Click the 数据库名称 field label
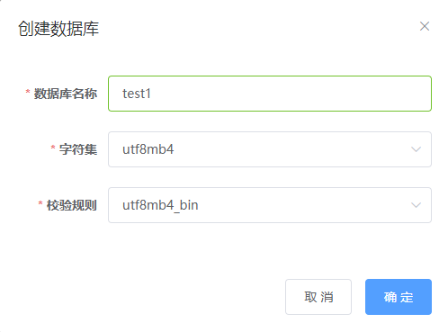Viewport: 448px width, 332px height. [66, 94]
